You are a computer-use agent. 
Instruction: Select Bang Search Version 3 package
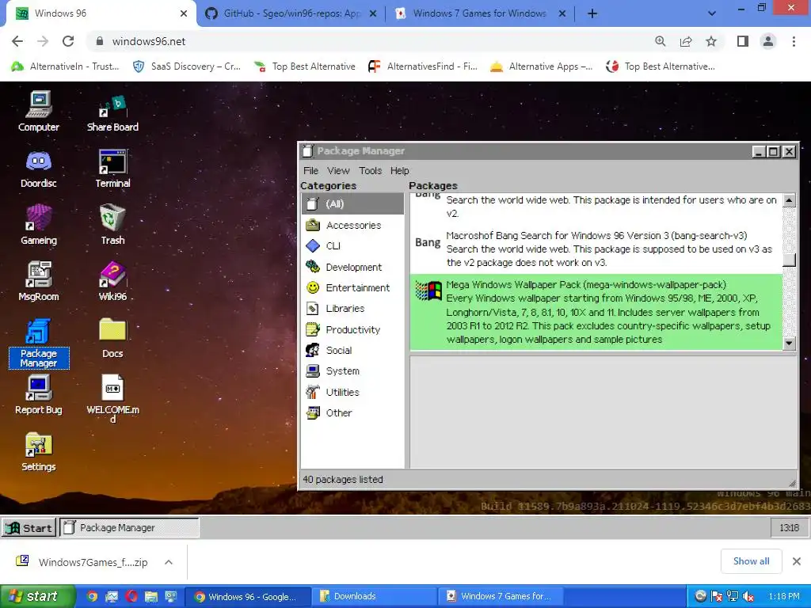(596, 249)
